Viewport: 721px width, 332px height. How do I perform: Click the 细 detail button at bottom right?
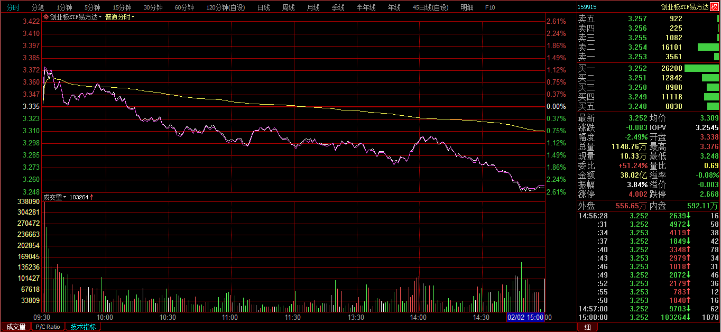(587, 327)
